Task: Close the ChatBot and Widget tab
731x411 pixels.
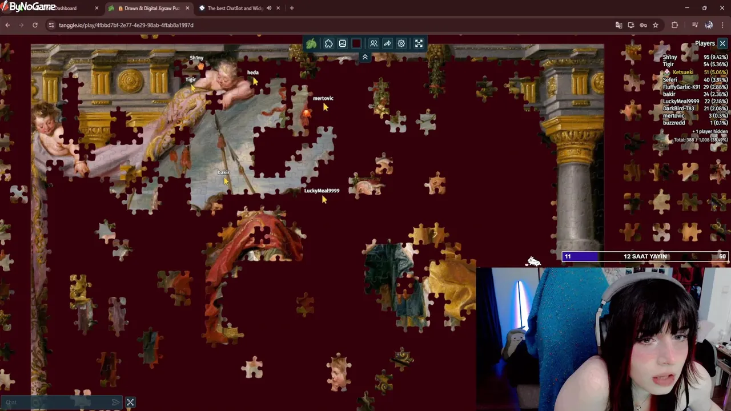Action: 278,8
